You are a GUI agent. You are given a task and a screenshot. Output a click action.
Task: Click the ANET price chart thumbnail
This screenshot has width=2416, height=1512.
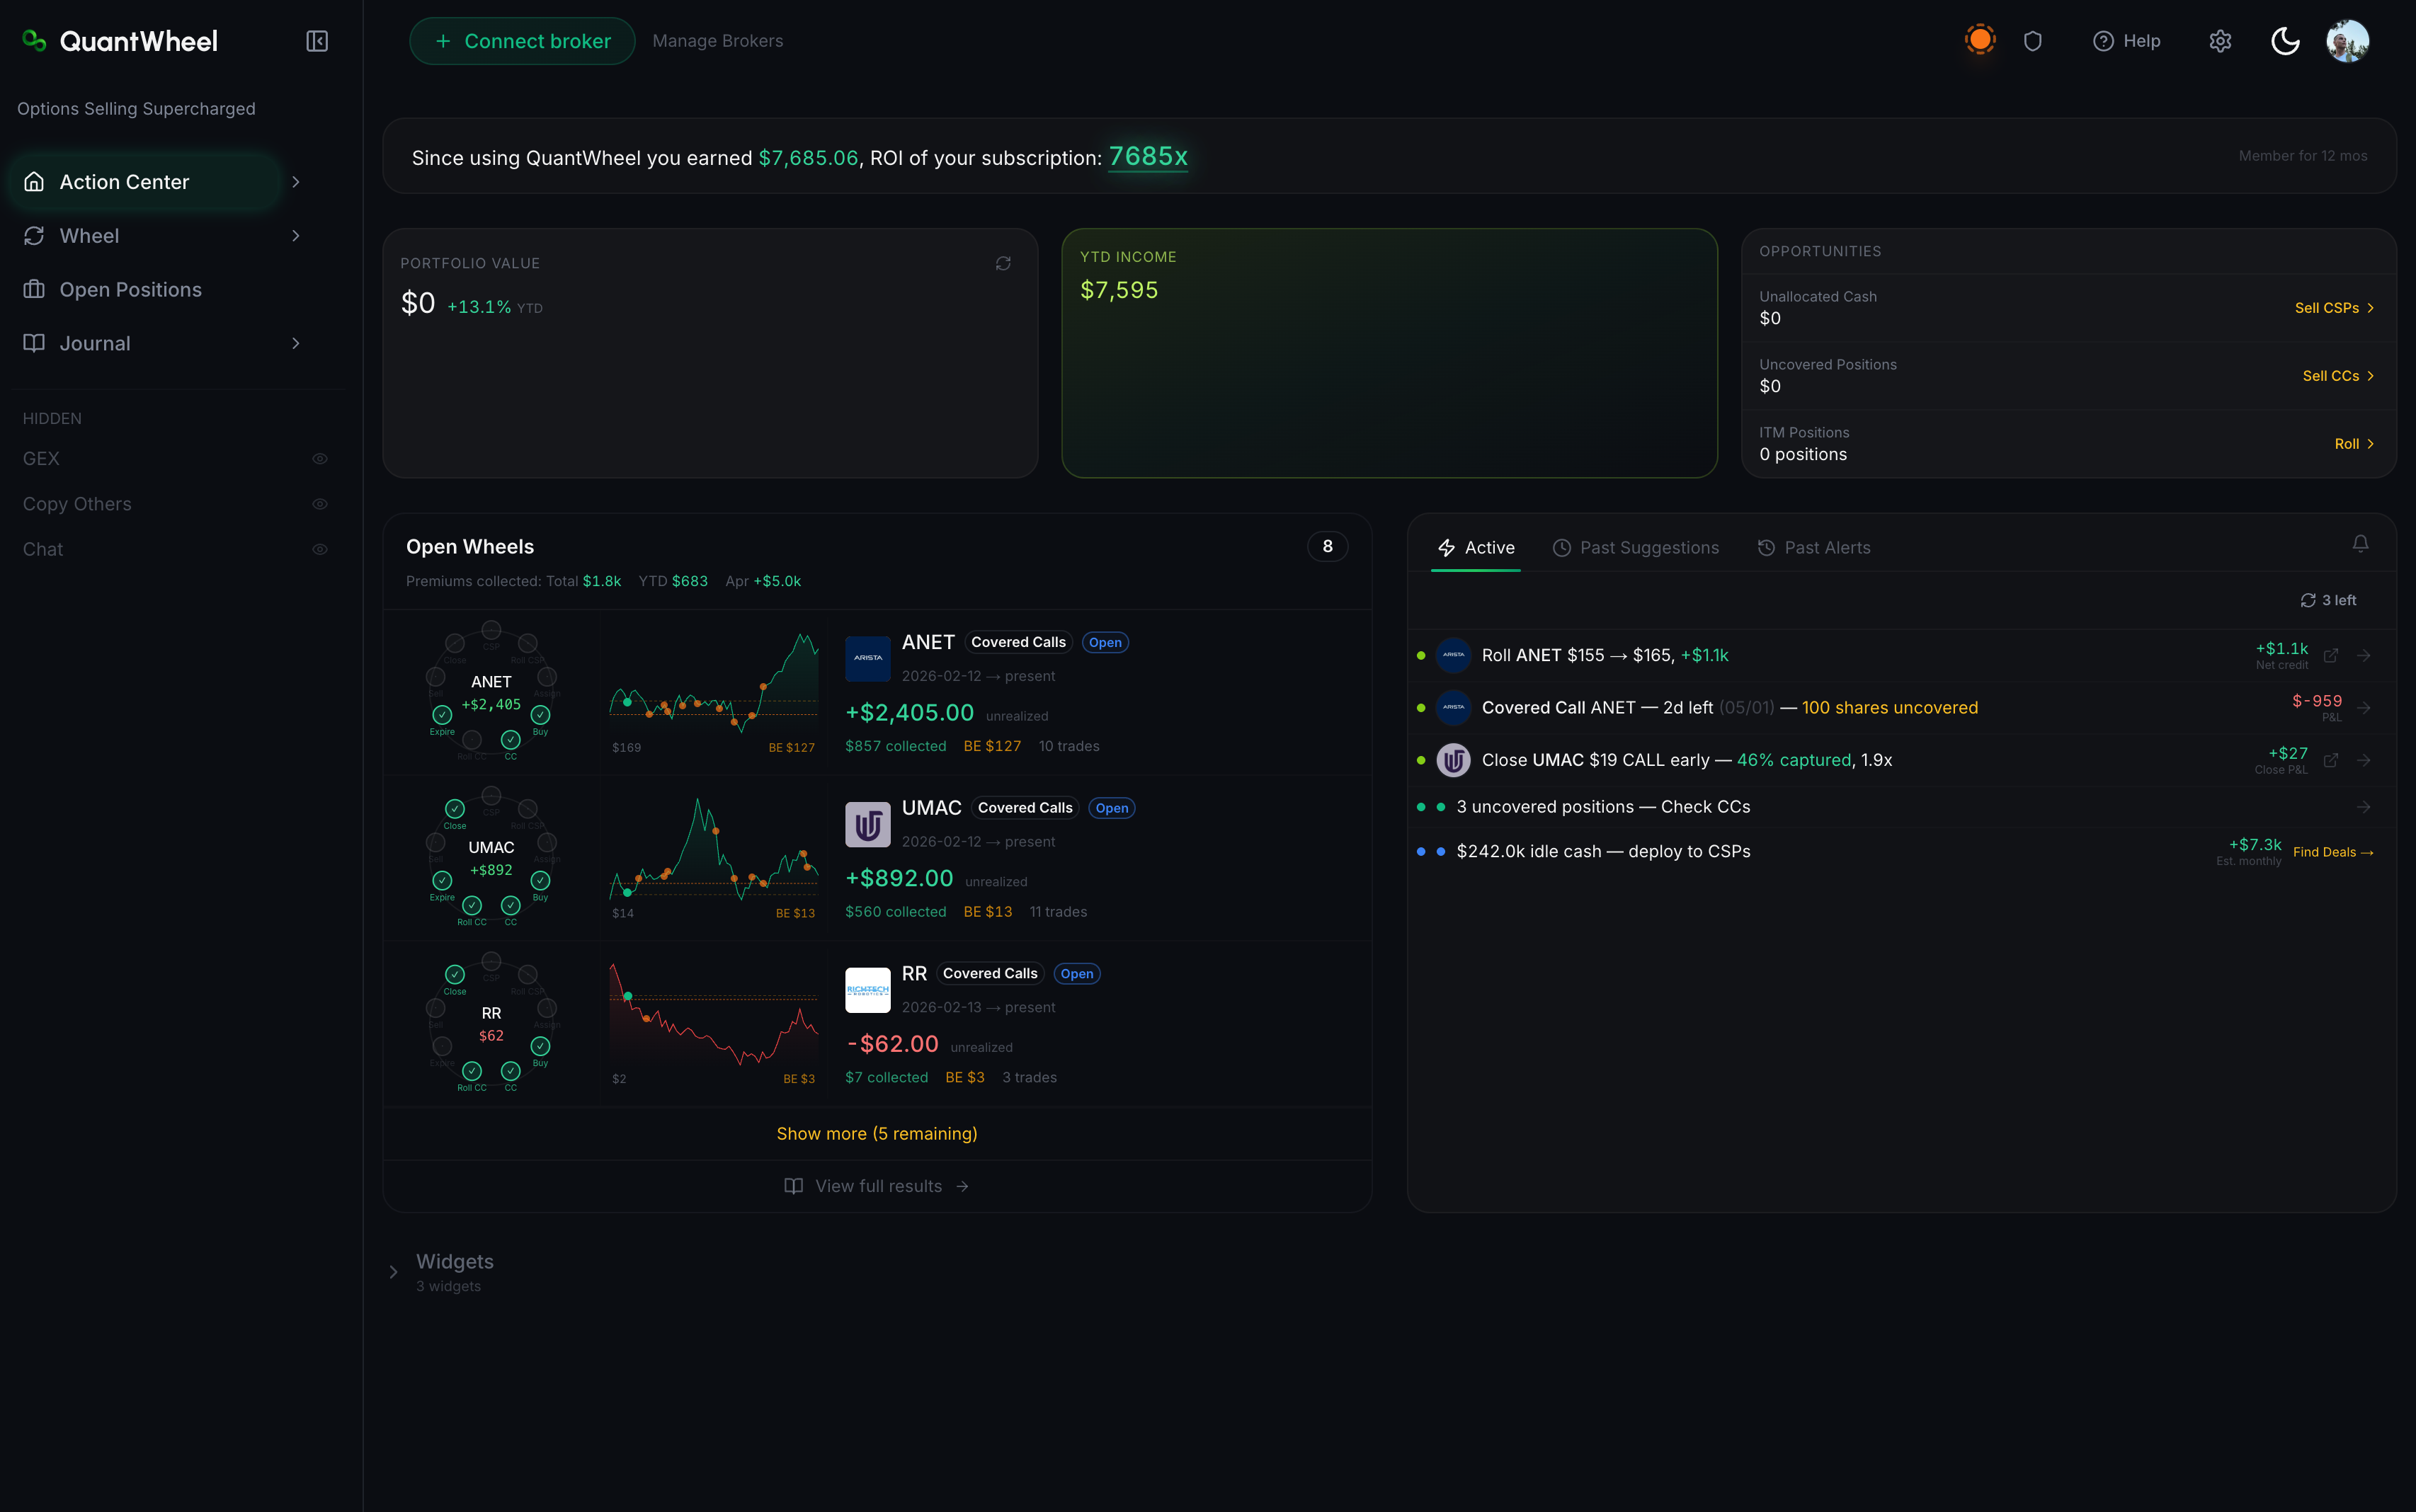pyautogui.click(x=714, y=693)
